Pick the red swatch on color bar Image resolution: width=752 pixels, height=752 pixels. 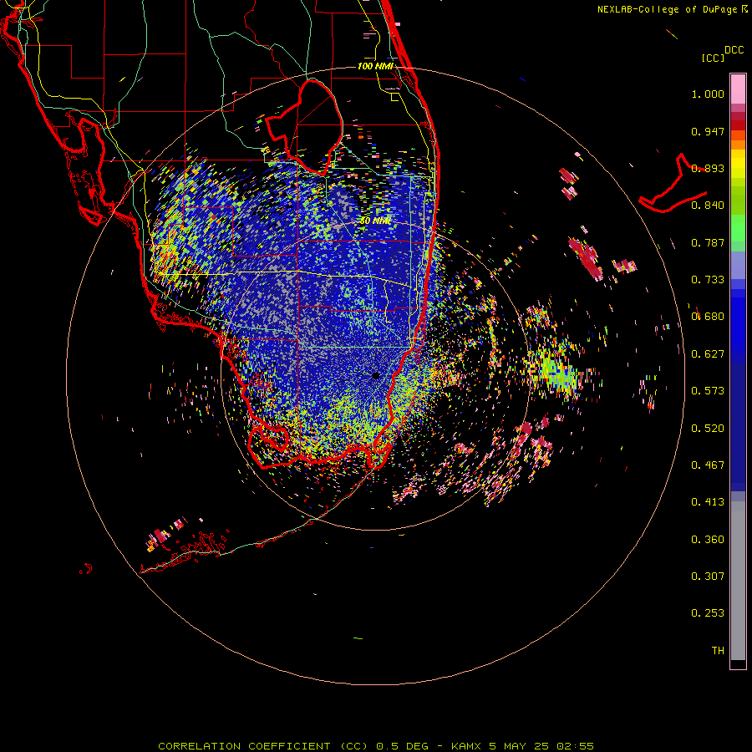point(738,124)
